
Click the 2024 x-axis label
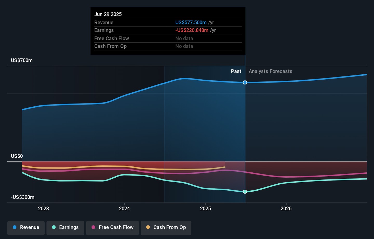point(124,209)
